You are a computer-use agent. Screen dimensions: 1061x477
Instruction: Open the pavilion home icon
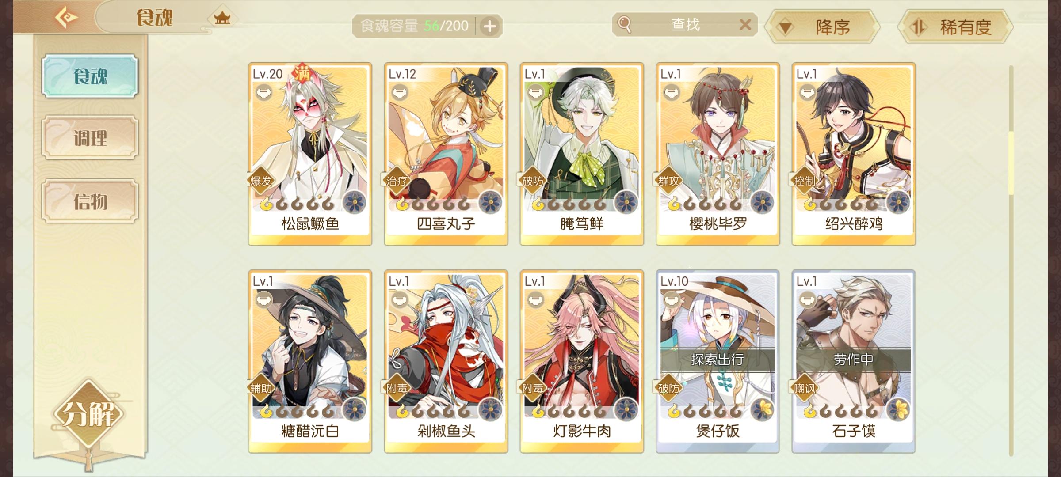click(222, 18)
